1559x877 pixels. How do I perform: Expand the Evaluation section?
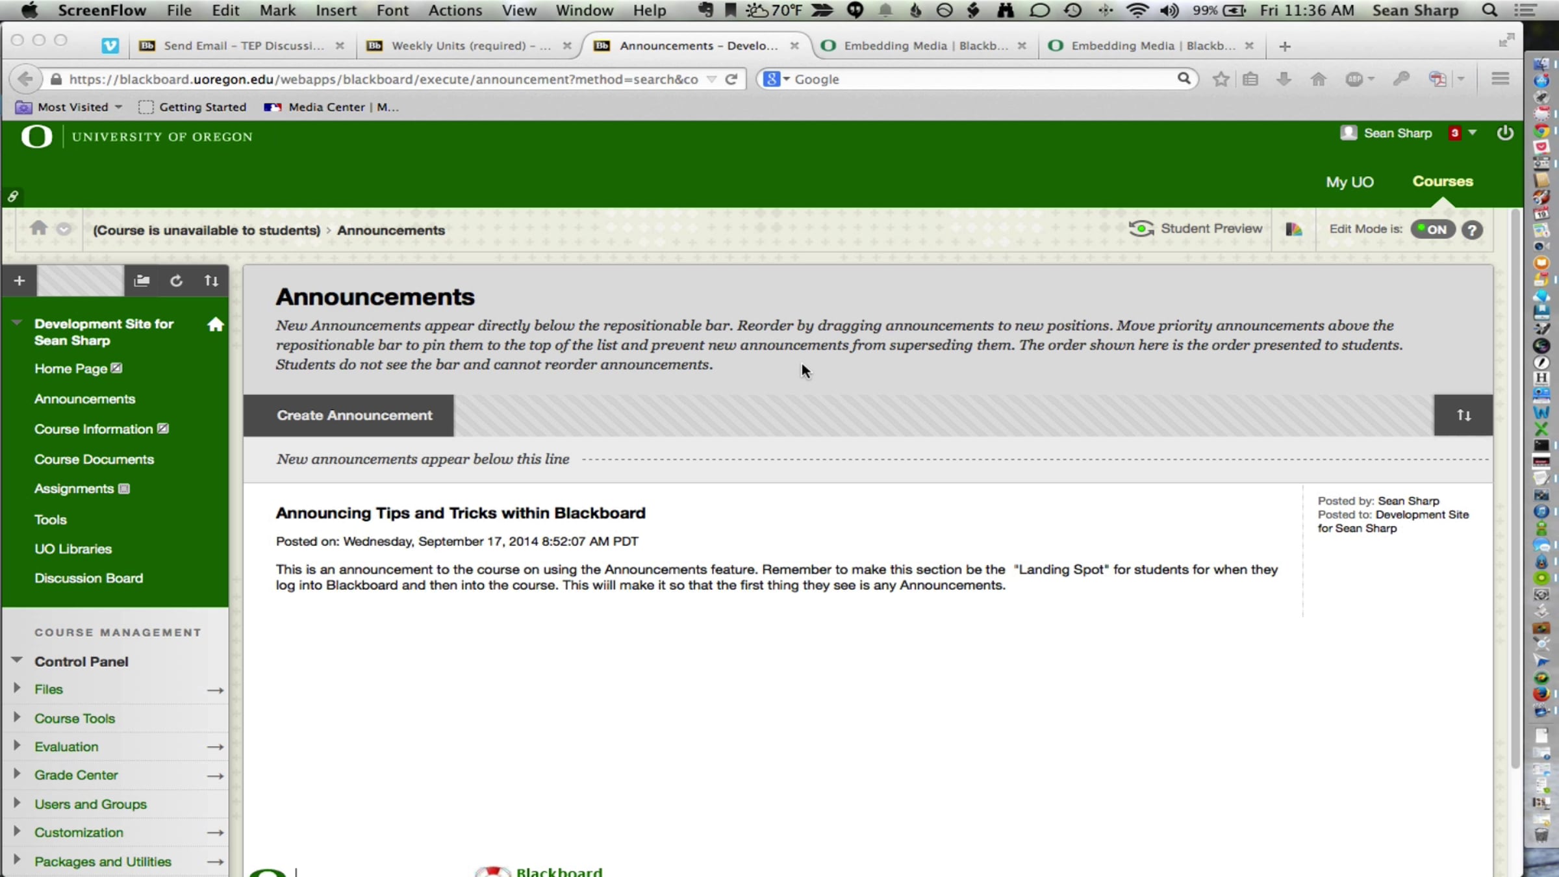pos(17,746)
